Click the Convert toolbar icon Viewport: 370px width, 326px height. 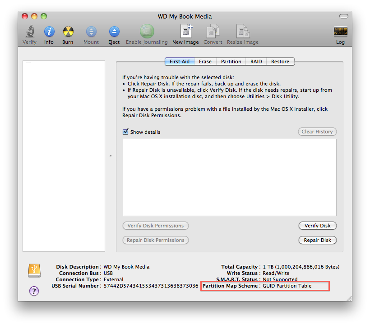(x=213, y=31)
